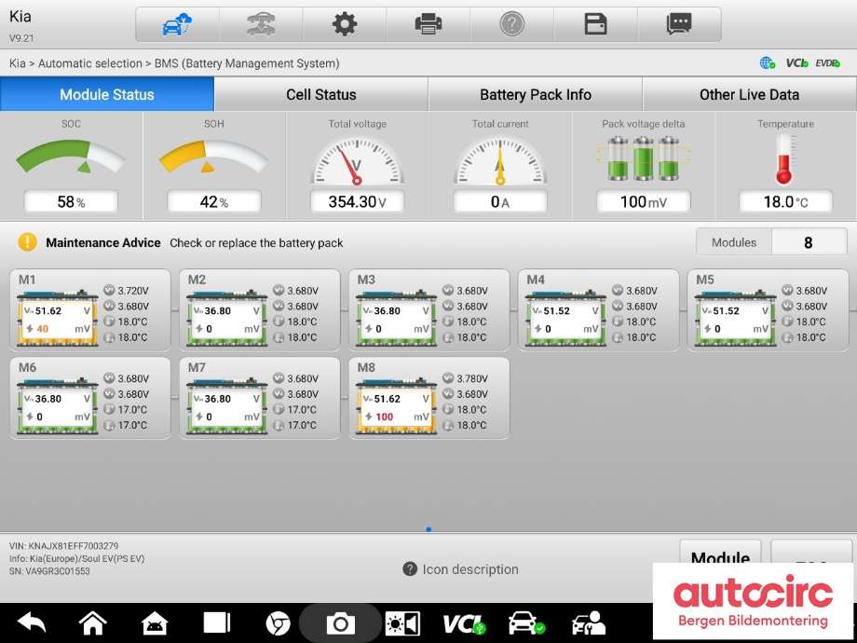Go back using the Android back arrow
This screenshot has height=643, width=857.
(x=31, y=622)
